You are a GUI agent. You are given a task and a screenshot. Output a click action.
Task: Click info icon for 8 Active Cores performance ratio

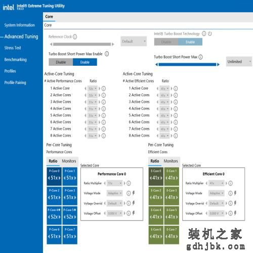click(x=104, y=136)
